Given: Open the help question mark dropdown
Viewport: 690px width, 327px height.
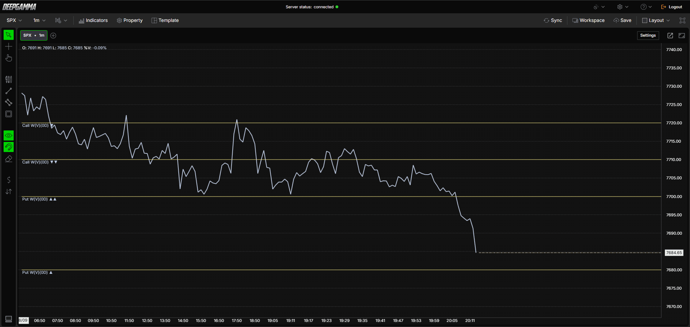Looking at the screenshot, I should coord(646,7).
